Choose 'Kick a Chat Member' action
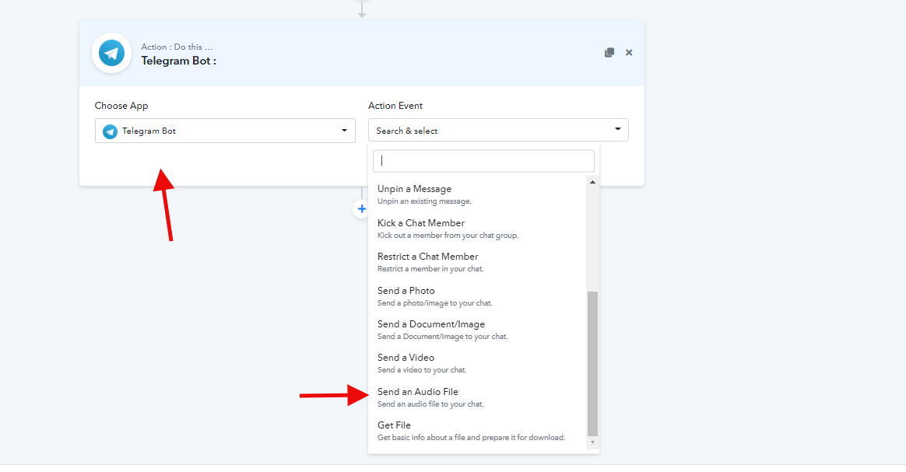The height and width of the screenshot is (472, 906). click(421, 223)
